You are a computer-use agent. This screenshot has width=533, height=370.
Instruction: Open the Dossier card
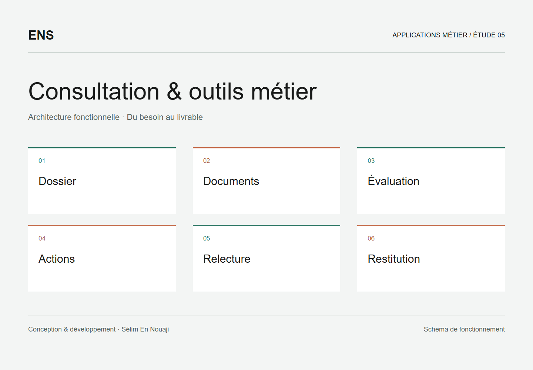pyautogui.click(x=102, y=181)
